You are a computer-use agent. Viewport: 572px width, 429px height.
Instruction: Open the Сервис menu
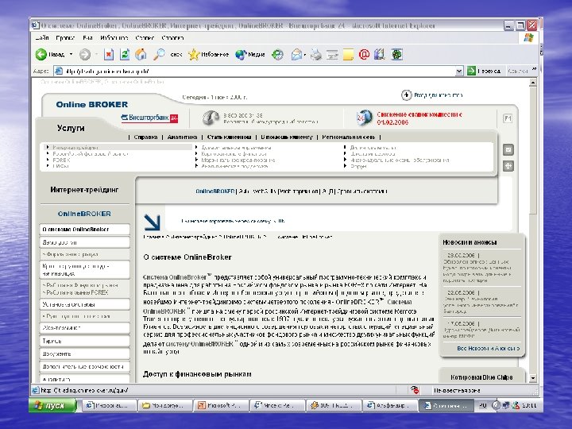coord(145,38)
